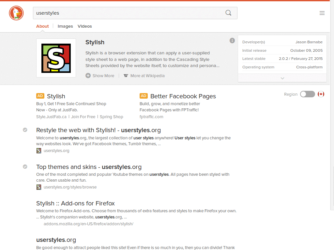Click the checkmark badge beside Top themes result
The image size is (334, 250).
point(25,167)
